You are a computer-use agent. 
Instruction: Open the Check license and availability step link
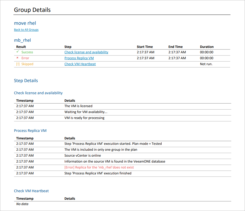[86, 52]
